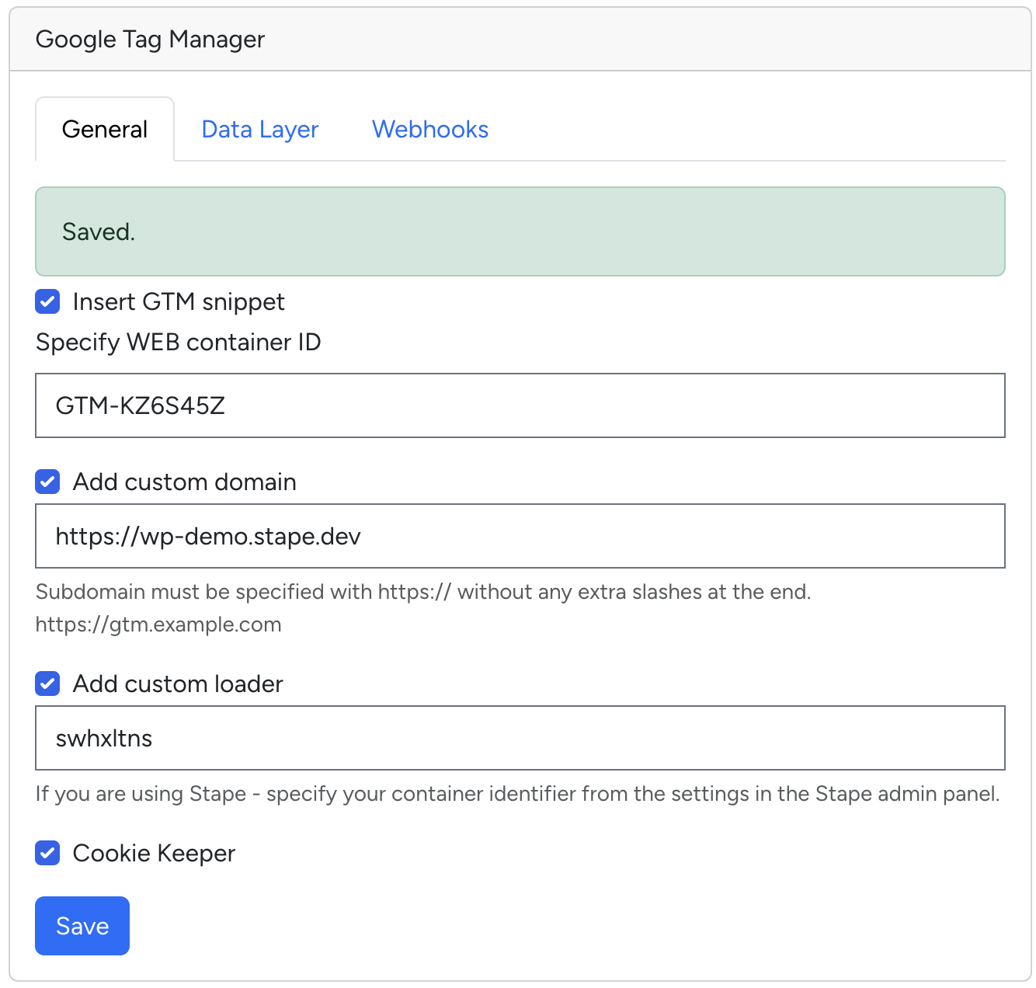Image resolution: width=1036 pixels, height=988 pixels.
Task: Click the Insert GTM snippet label
Action: click(x=179, y=301)
